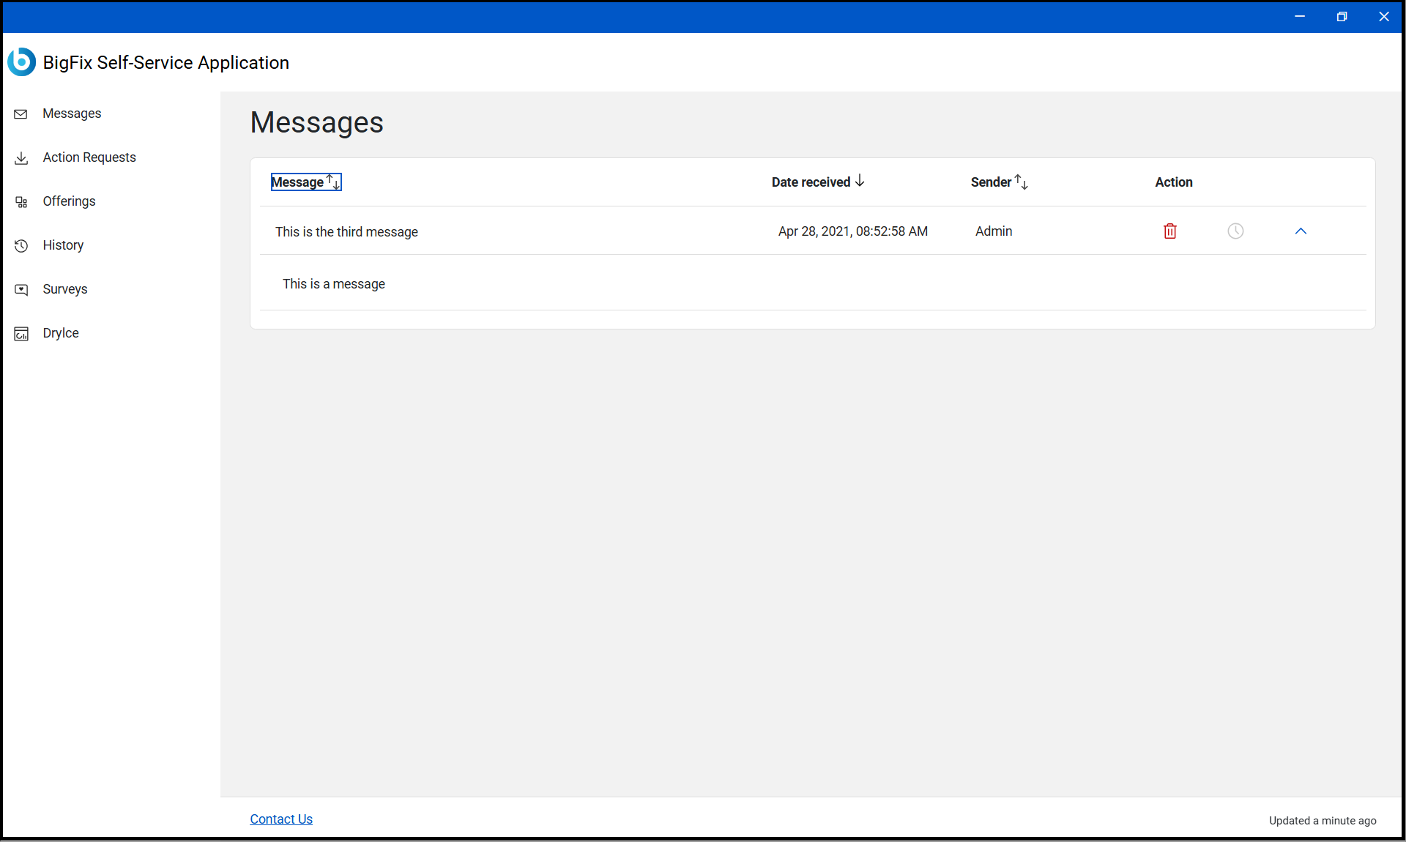Click the clock snooze icon in message row
The height and width of the screenshot is (842, 1406).
[1235, 231]
